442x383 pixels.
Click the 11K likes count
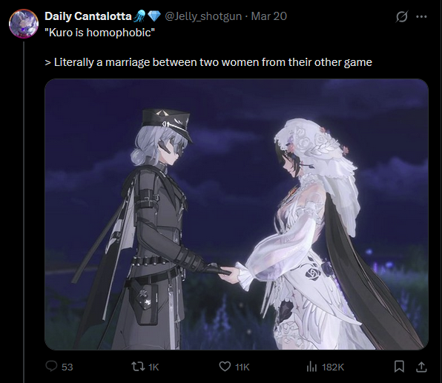pos(243,367)
